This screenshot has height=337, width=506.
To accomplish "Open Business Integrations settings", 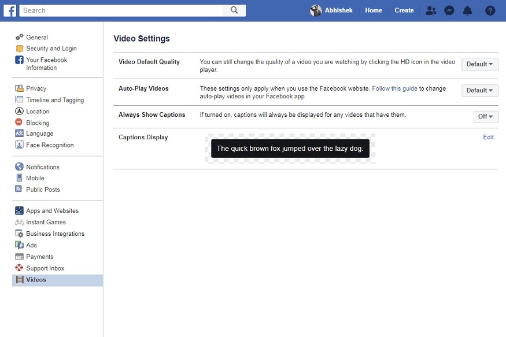I will [x=55, y=234].
